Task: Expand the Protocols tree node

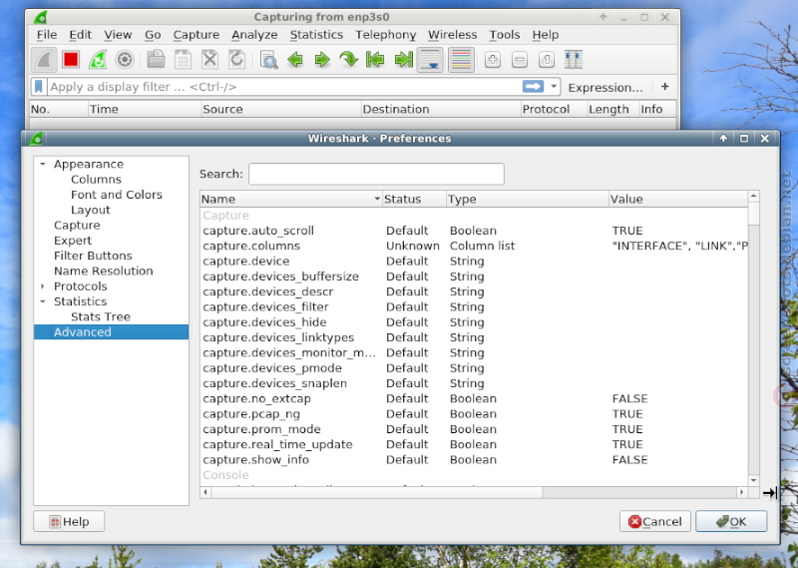Action: 43,286
